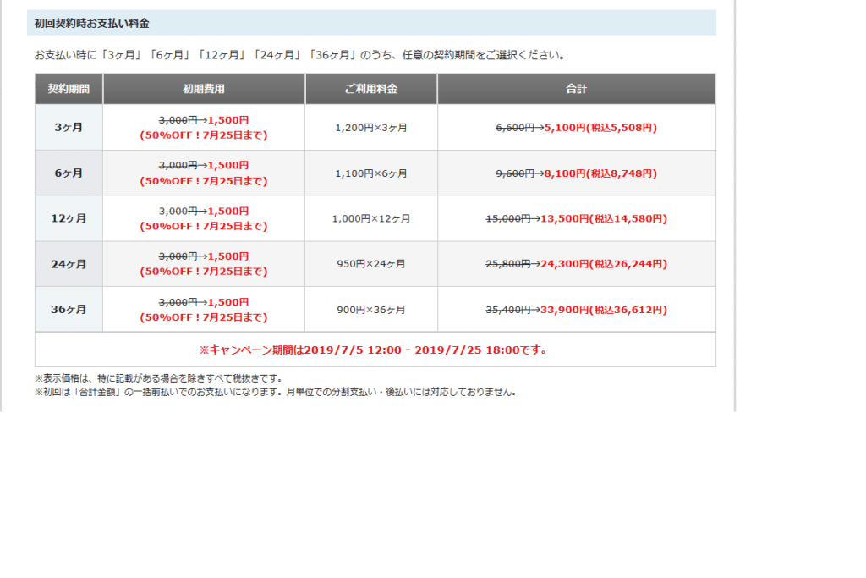The image size is (866, 578).
Task: Click the initial fee in the 24ヶ月 row
Action: pyautogui.click(x=204, y=264)
